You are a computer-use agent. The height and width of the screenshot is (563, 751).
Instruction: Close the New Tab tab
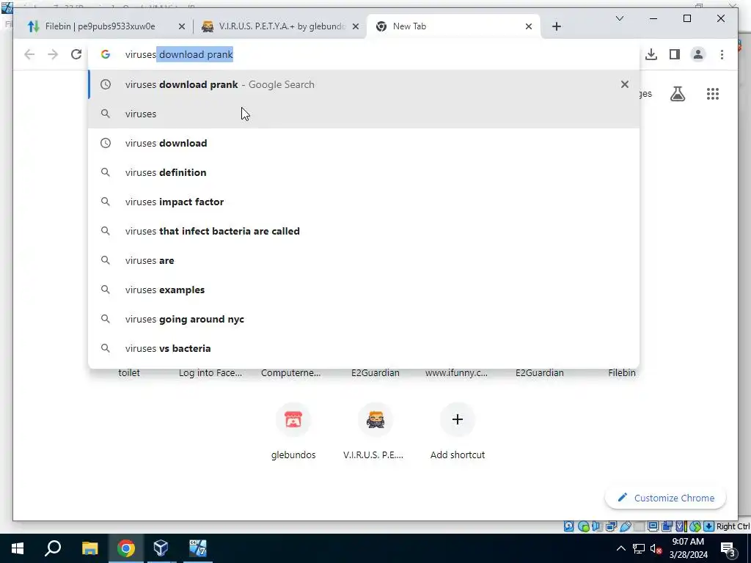click(x=528, y=27)
